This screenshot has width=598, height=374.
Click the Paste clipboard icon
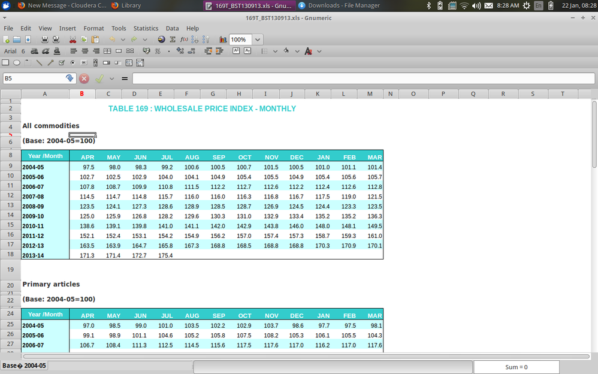coord(95,40)
